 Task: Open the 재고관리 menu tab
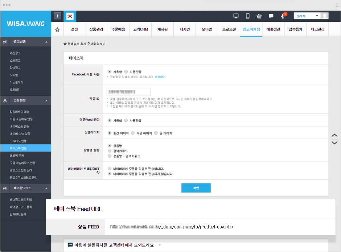coord(318,29)
